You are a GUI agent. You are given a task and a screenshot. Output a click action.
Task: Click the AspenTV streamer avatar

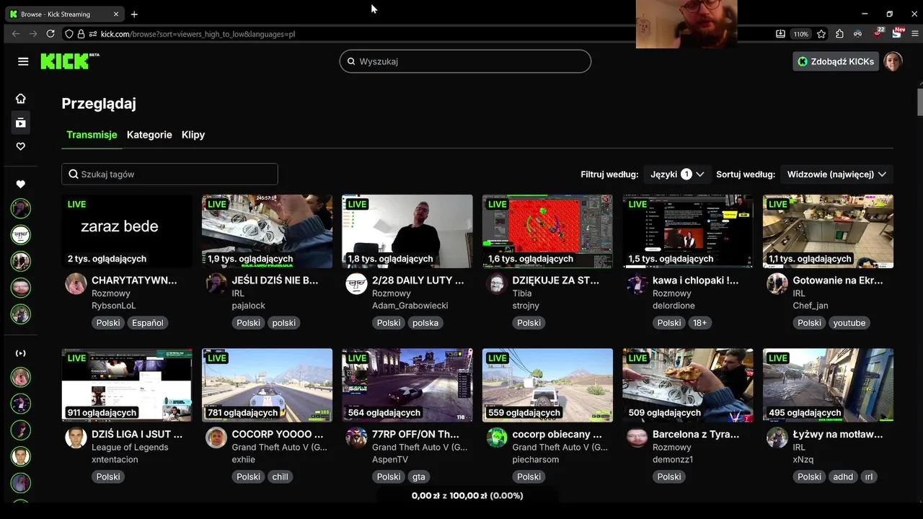coord(356,438)
